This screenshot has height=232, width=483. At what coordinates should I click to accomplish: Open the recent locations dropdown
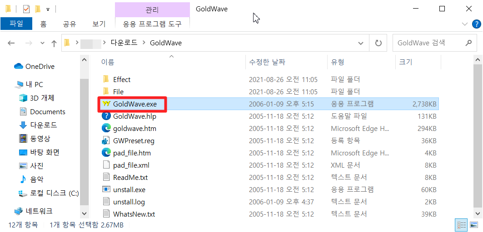43,43
